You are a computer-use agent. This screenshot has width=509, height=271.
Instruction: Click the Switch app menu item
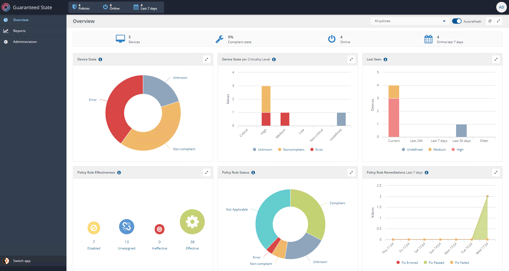coord(33,261)
